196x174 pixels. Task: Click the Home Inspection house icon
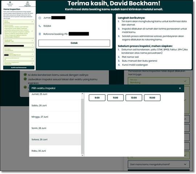28,2
